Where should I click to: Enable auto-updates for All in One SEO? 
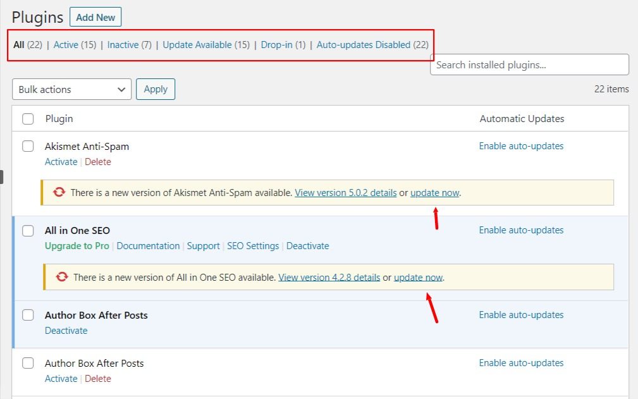[521, 230]
